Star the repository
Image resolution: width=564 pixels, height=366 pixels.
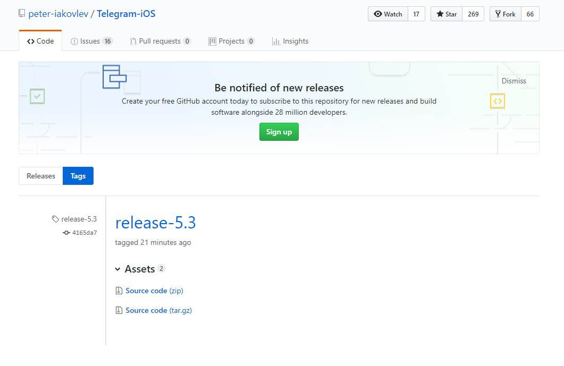click(447, 14)
